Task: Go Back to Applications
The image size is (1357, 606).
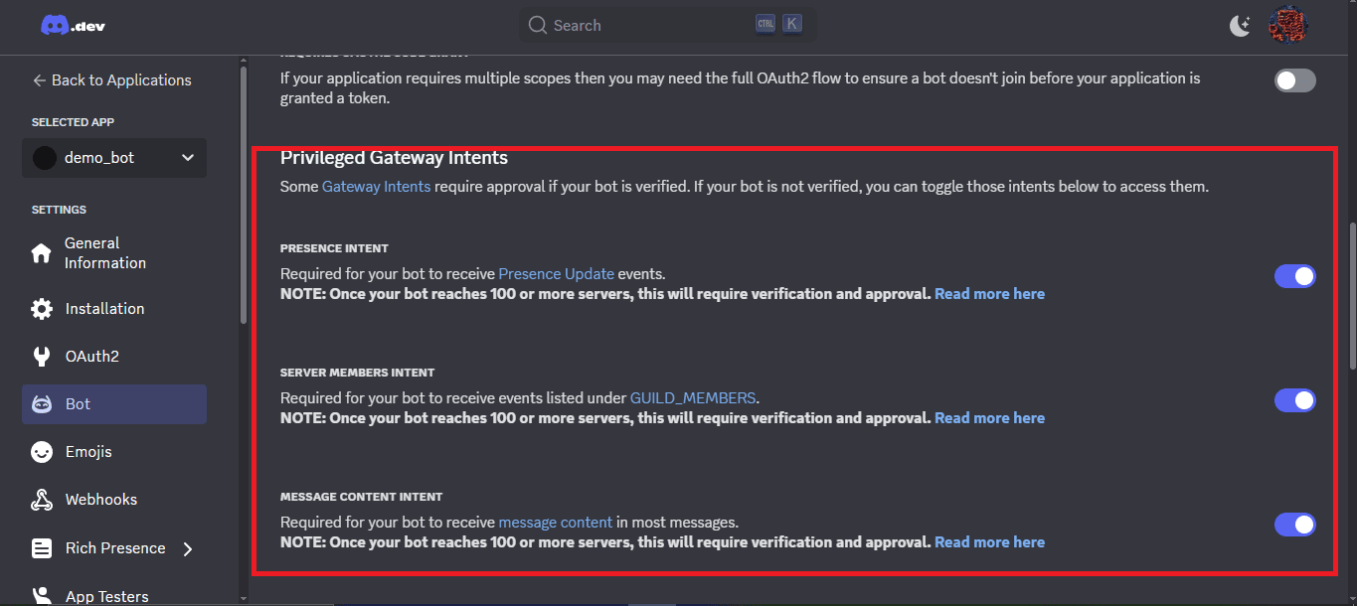Action: pyautogui.click(x=111, y=80)
